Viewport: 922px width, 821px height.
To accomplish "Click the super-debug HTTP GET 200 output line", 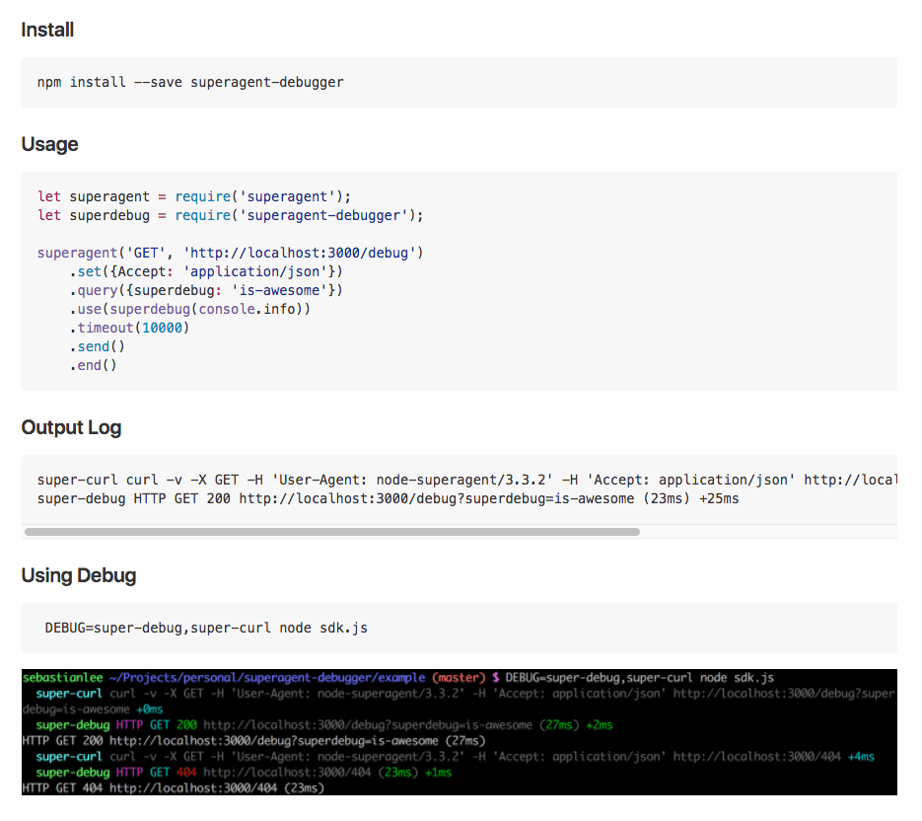I will [389, 499].
